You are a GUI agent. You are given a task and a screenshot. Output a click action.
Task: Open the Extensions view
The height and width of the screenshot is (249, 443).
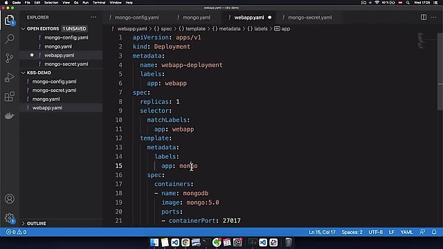pyautogui.click(x=9, y=96)
